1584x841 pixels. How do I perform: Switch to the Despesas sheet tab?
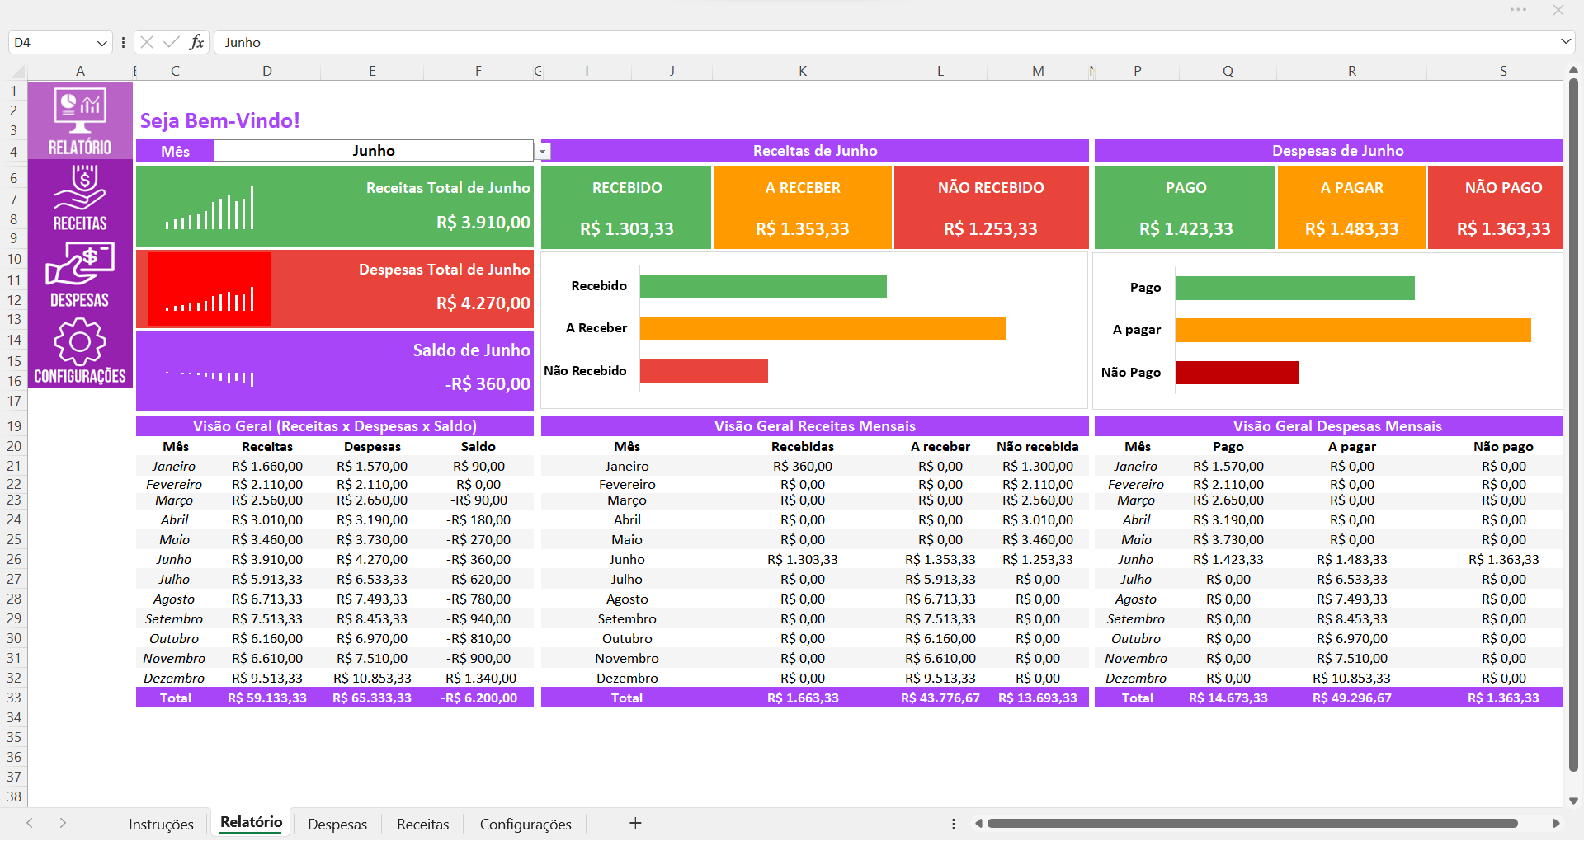pos(337,824)
